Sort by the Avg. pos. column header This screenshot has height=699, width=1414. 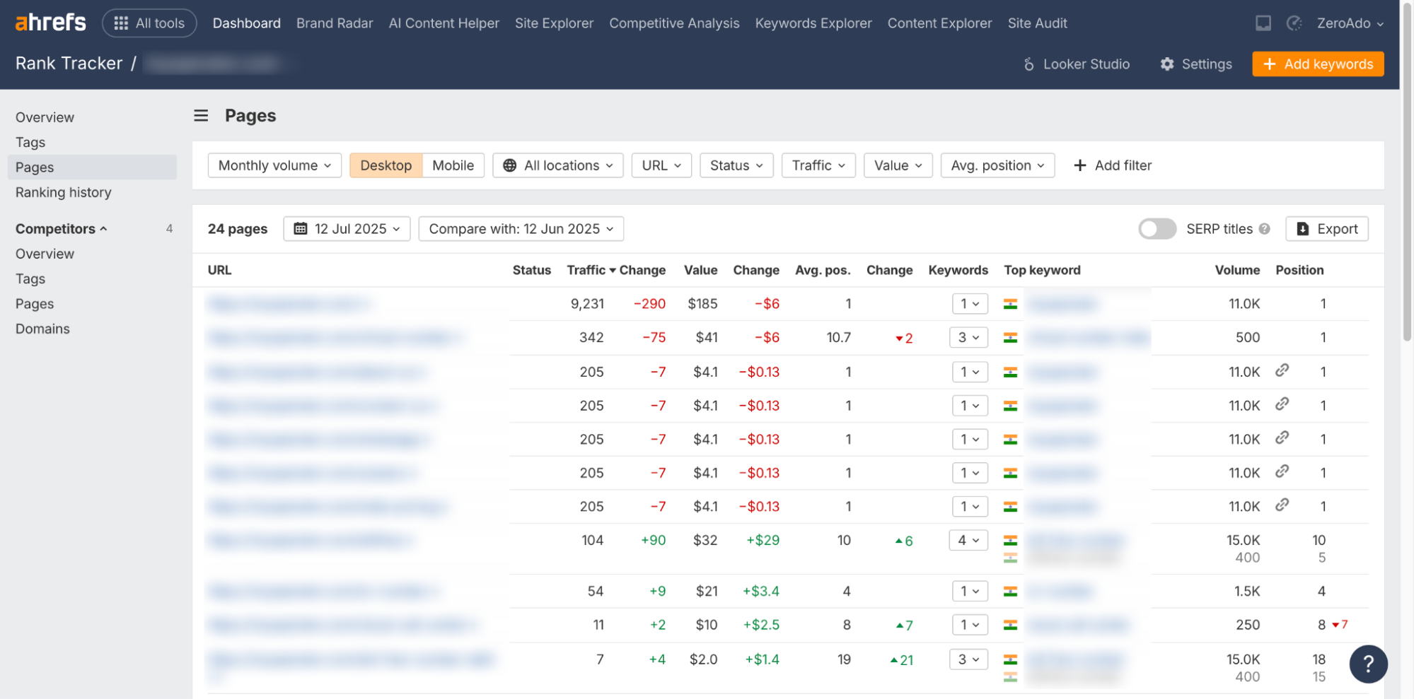(x=823, y=270)
